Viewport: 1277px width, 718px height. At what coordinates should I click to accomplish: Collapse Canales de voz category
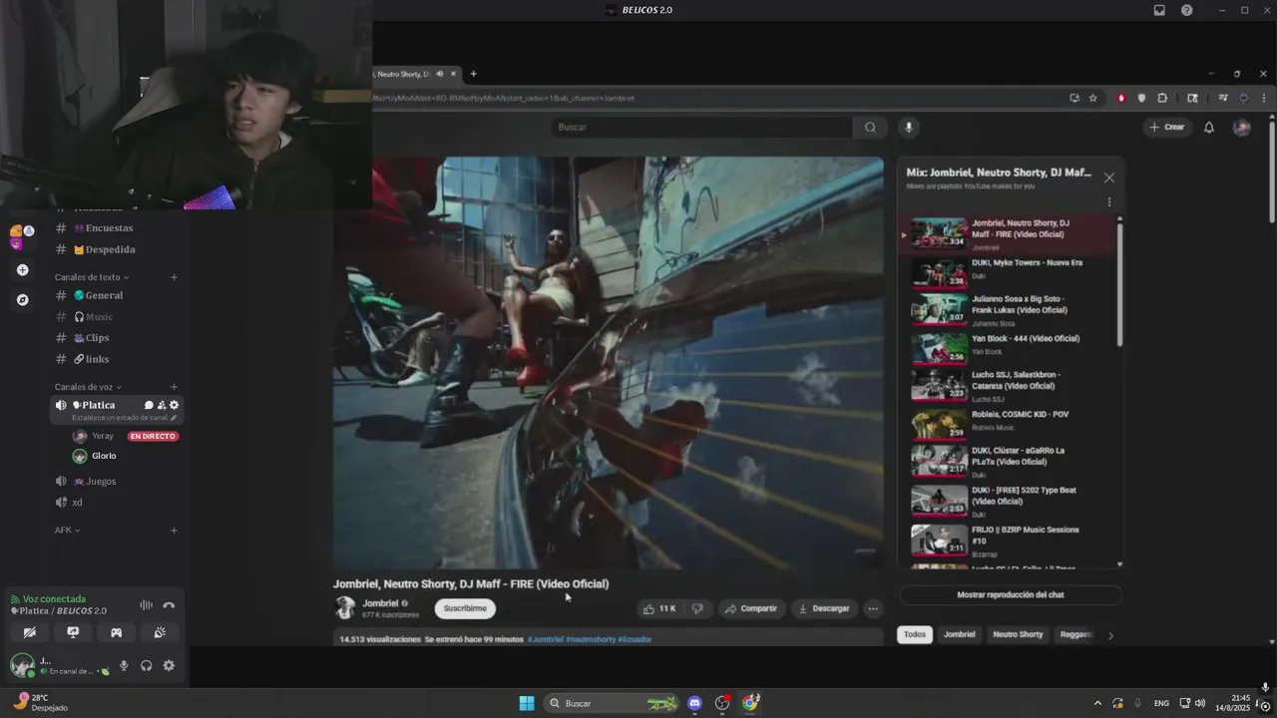point(88,387)
